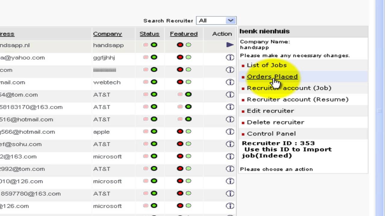385x216 pixels.
Task: Open info icon for ef@sohu.com row
Action: pos(230,144)
